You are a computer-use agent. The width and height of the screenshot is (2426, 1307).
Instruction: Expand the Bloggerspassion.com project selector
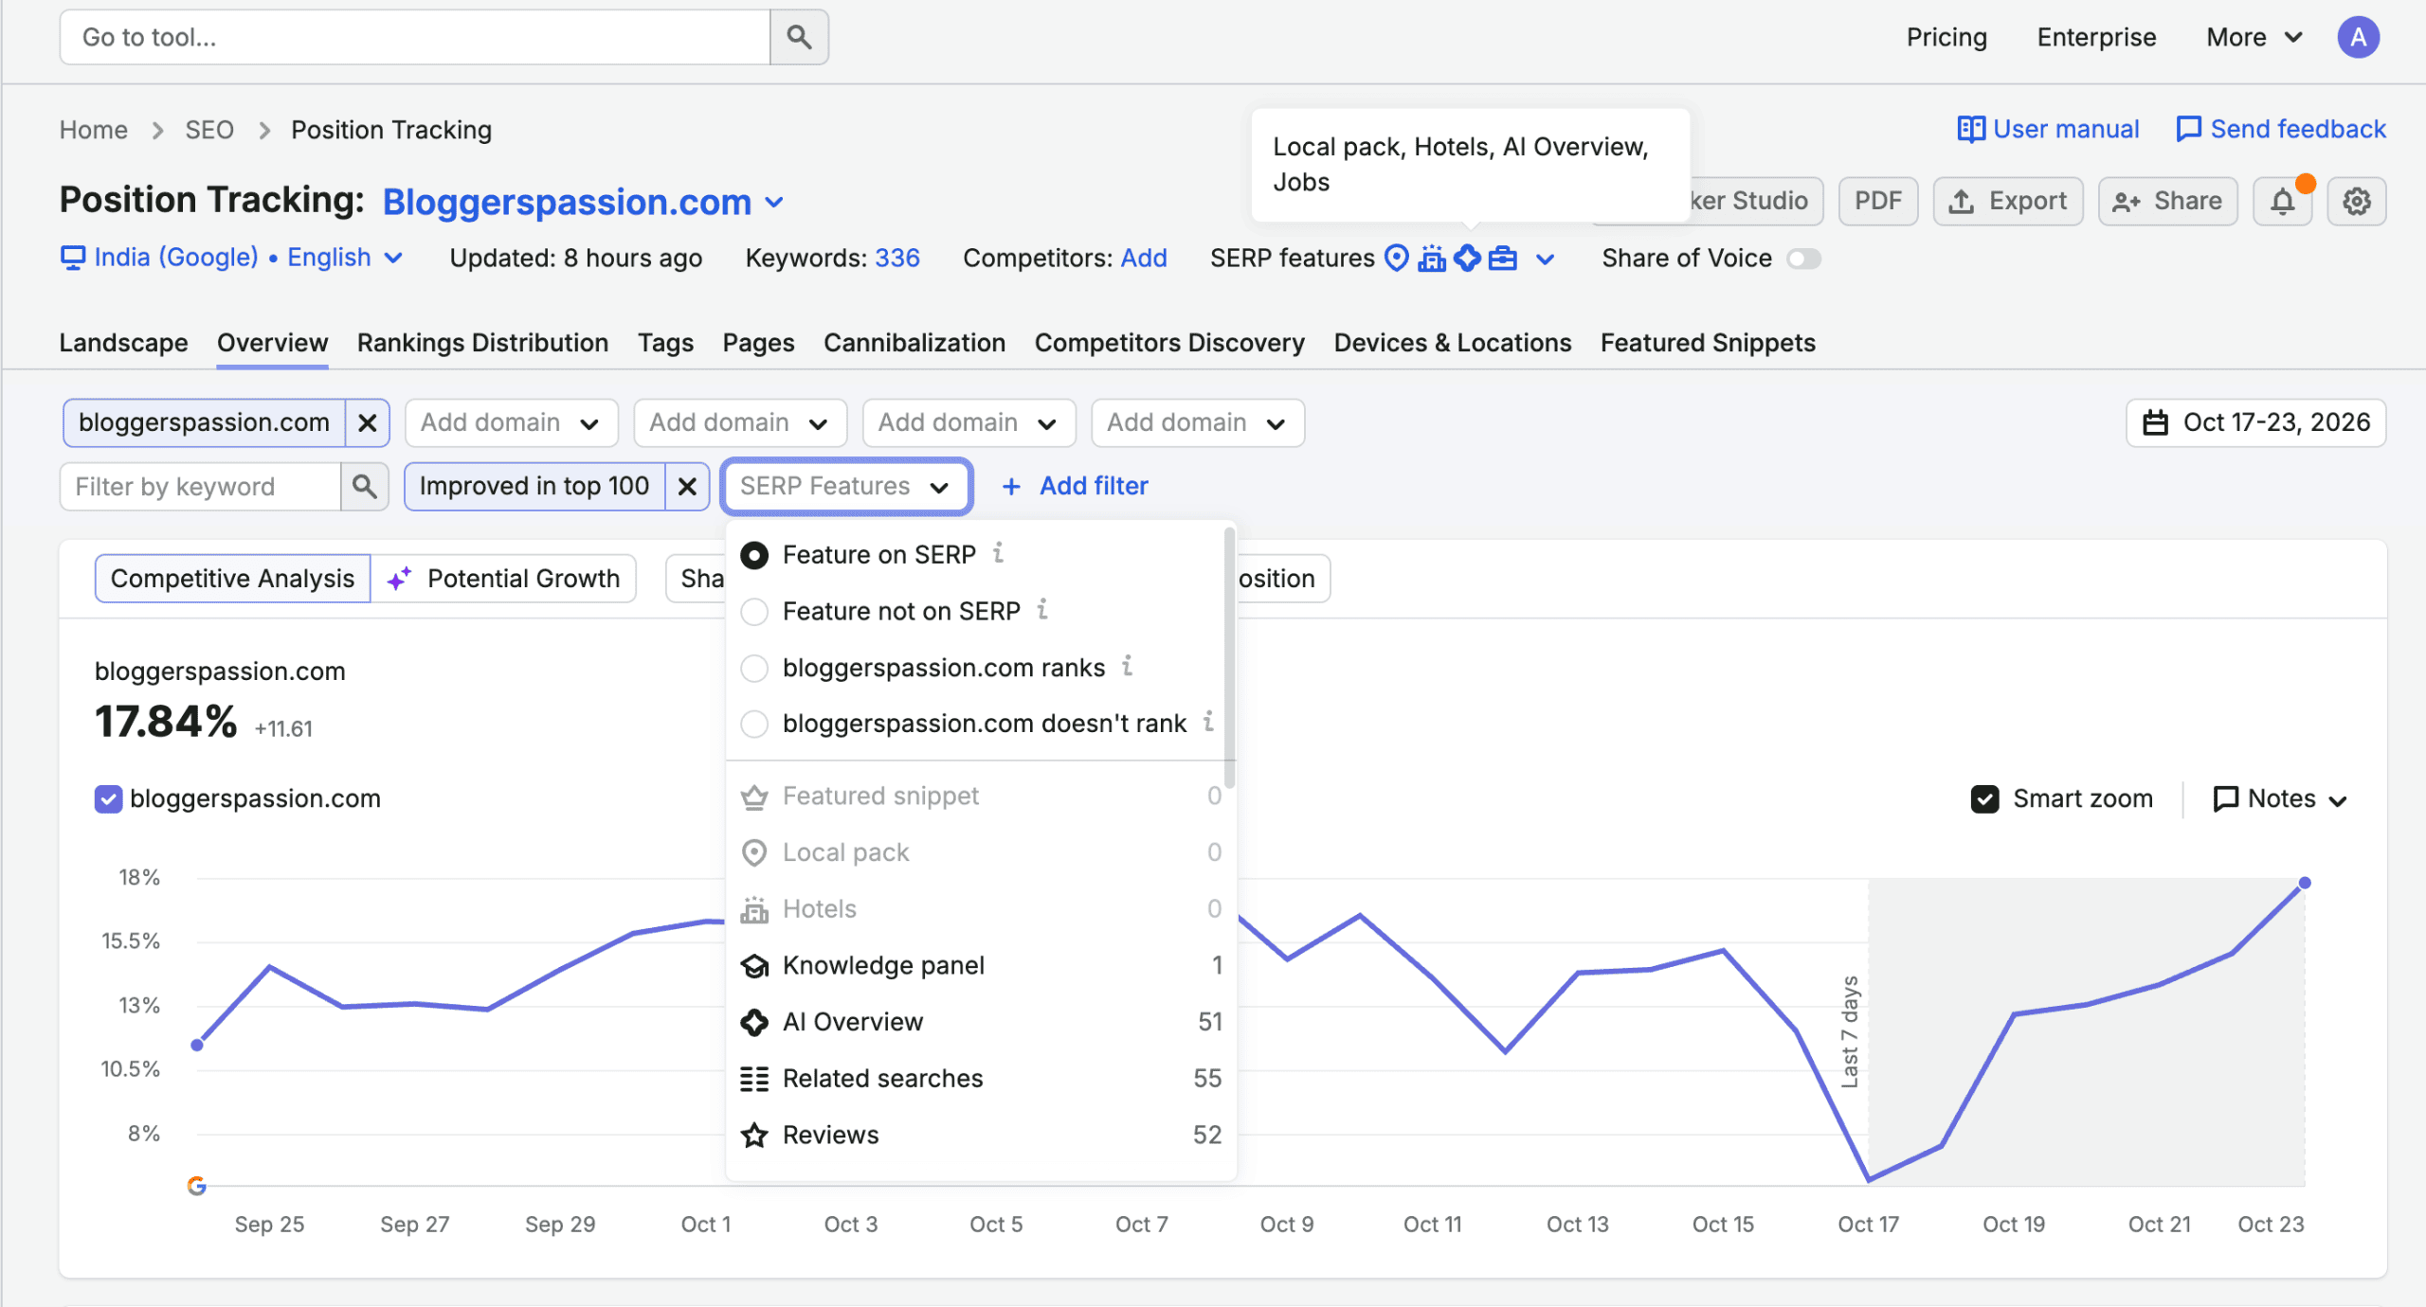pyautogui.click(x=584, y=202)
